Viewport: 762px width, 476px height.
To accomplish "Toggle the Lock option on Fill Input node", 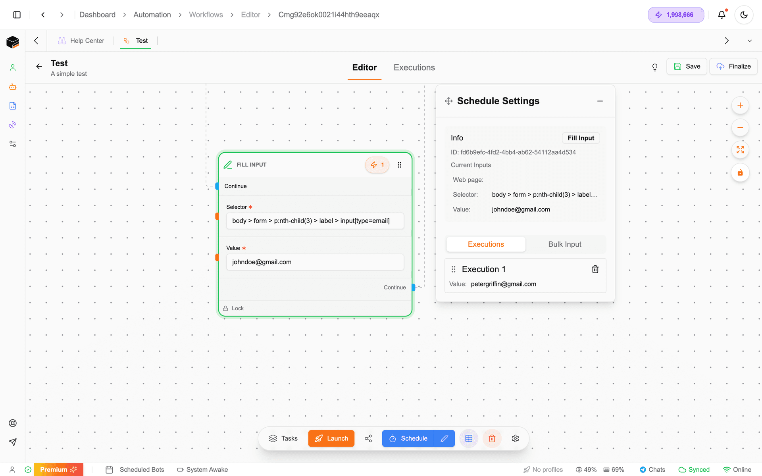I will 233,308.
